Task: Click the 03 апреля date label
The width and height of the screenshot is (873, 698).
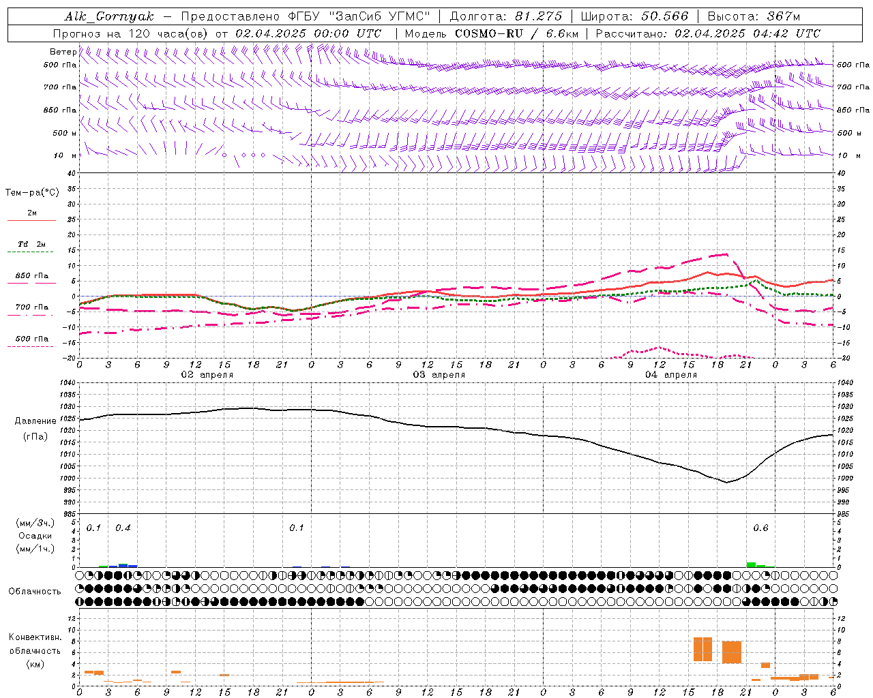Action: pos(439,375)
